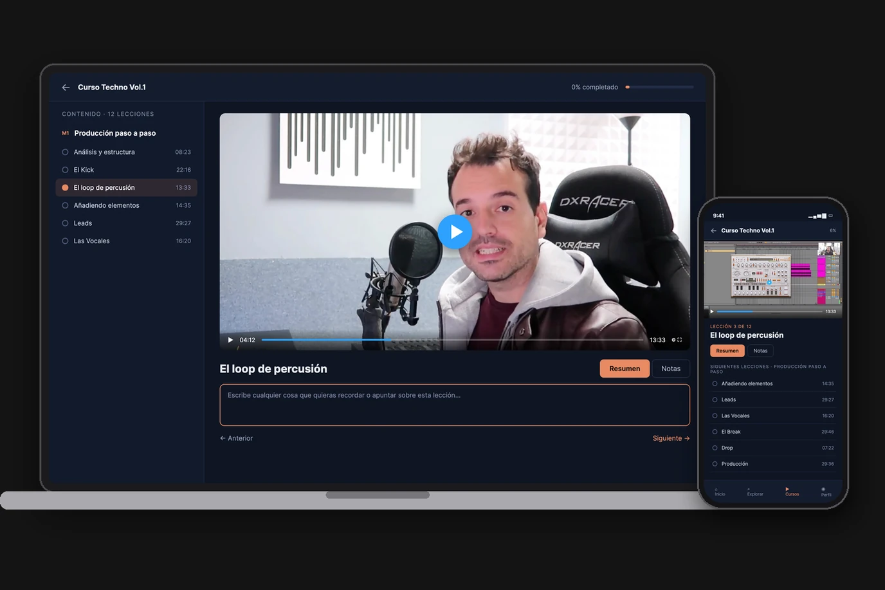
Task: Click the notes text field under the video
Action: tap(455, 405)
